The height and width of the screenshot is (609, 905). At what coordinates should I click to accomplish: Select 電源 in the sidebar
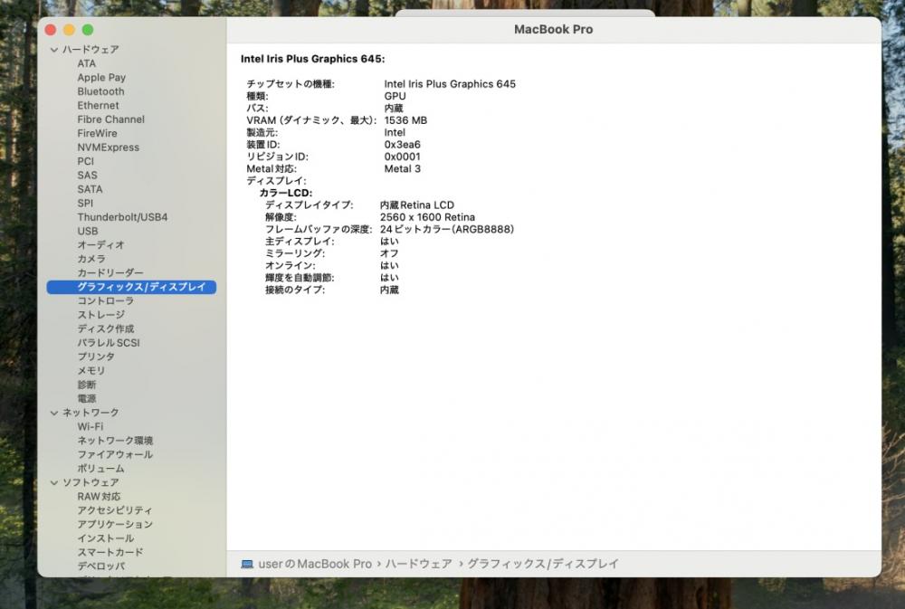87,399
